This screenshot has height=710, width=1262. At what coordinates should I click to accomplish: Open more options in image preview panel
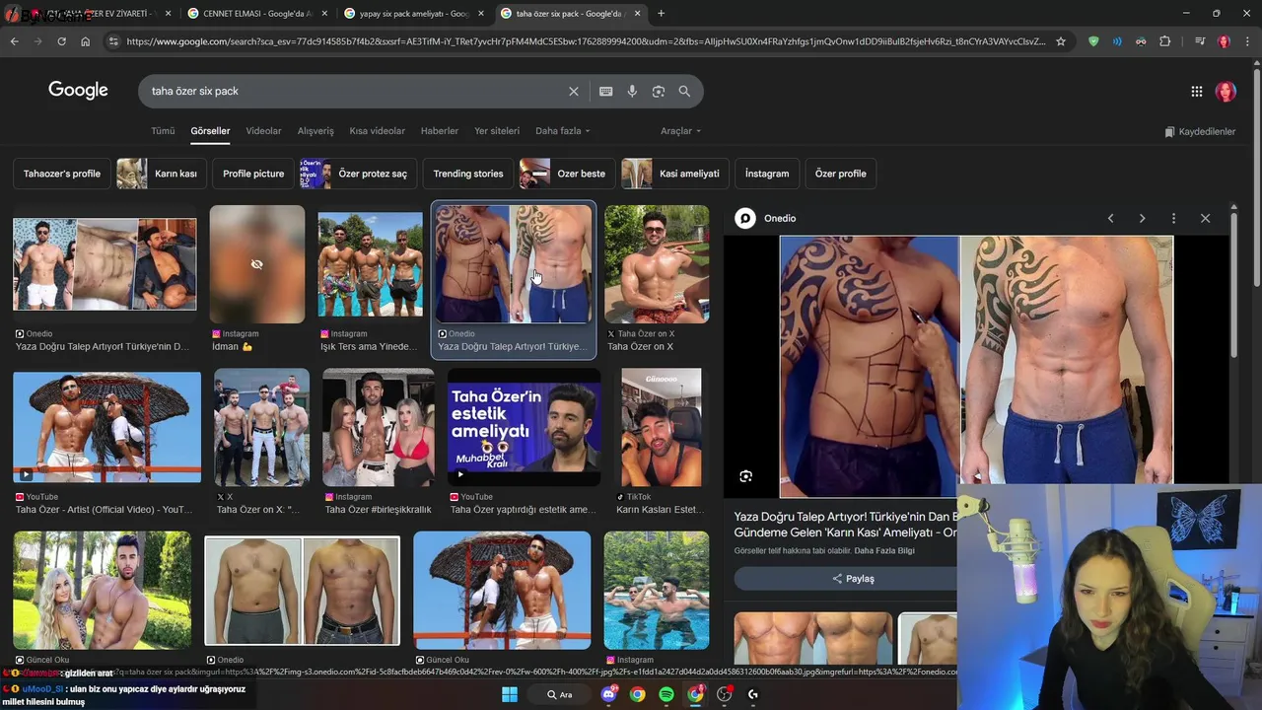1173,218
